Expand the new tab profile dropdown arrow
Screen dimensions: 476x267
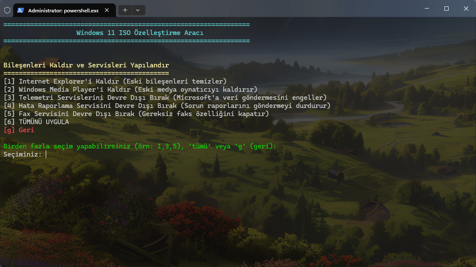click(x=138, y=10)
